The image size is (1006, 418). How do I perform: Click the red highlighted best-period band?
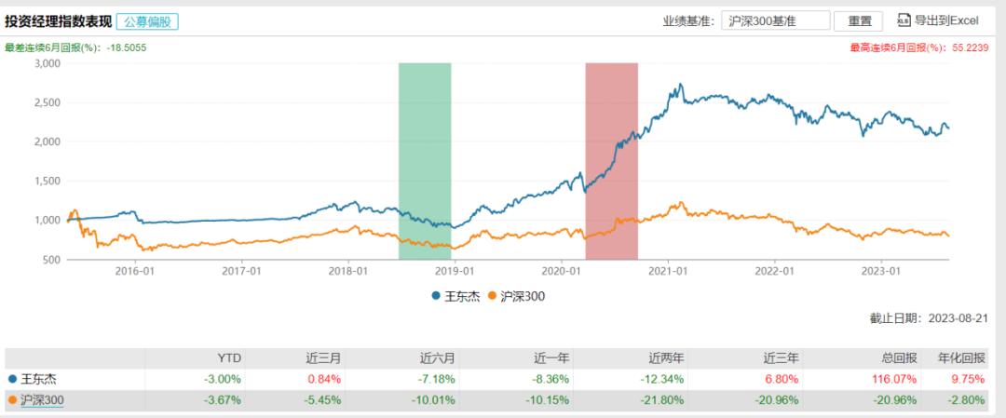611,160
